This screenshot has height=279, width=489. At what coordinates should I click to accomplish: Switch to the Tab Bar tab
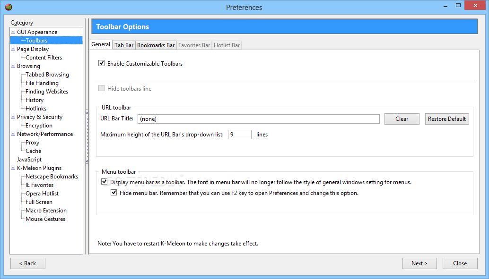point(124,45)
